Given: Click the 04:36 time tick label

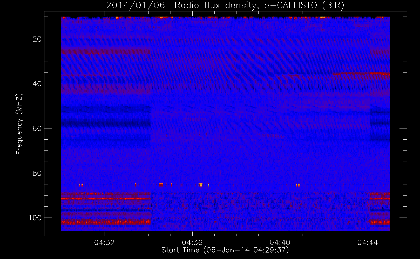Looking at the screenshot, I should (x=192, y=243).
